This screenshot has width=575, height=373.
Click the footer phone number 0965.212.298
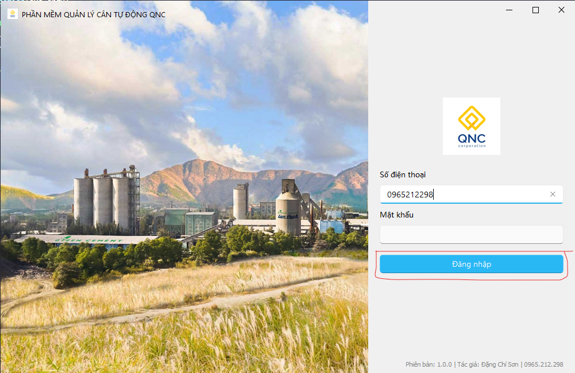[543, 364]
